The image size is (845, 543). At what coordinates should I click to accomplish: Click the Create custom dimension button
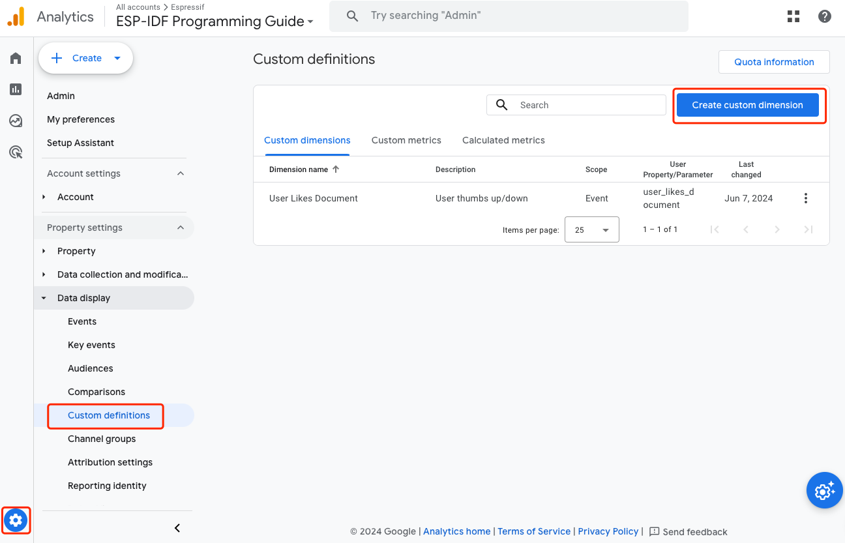coord(747,105)
